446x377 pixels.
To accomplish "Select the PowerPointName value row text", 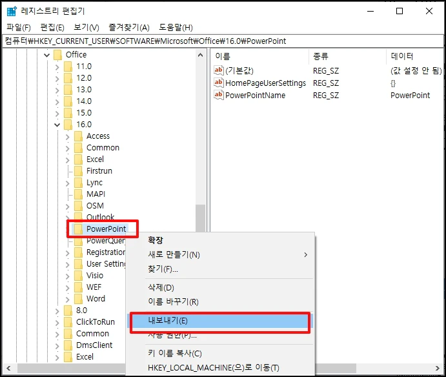I will 255,96.
